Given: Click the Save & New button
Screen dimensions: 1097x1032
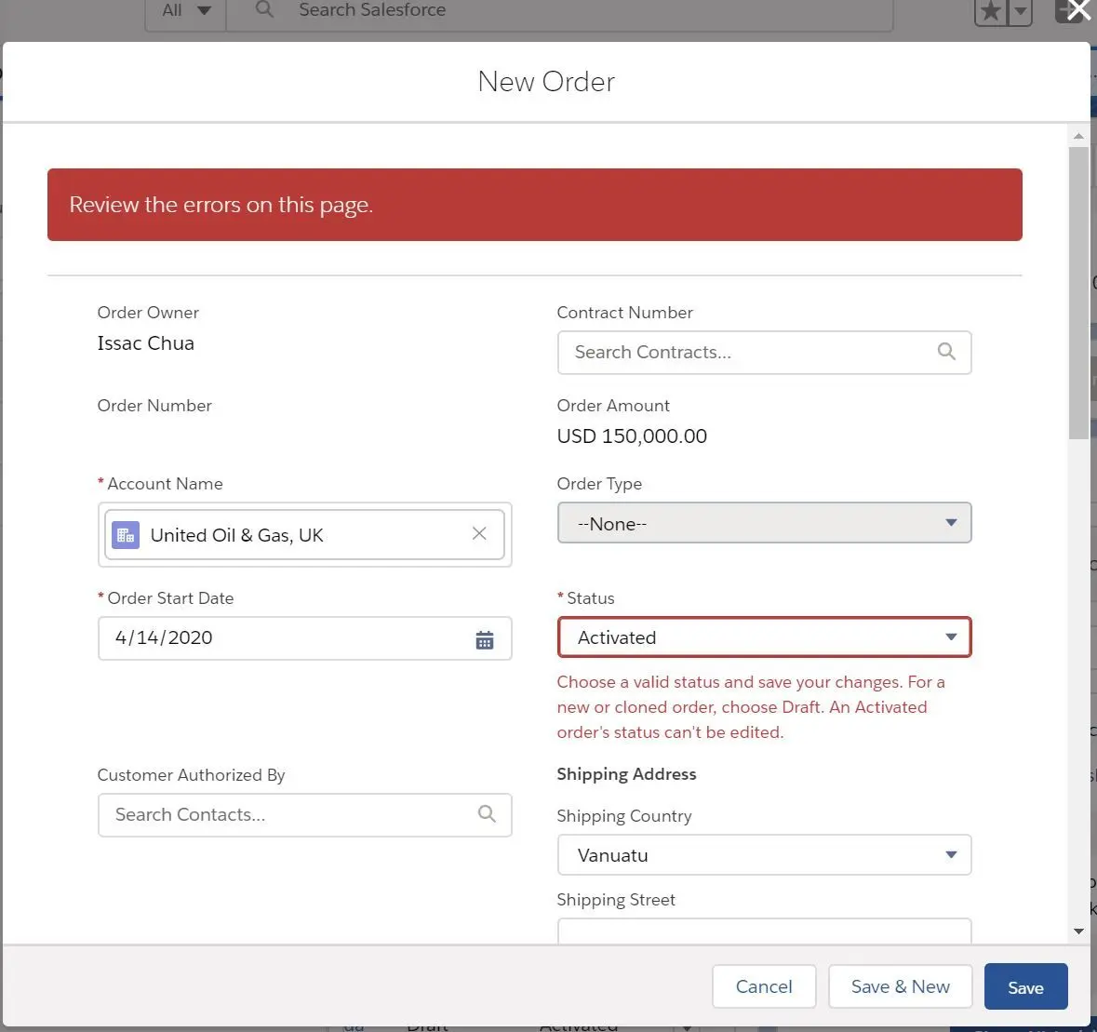Looking at the screenshot, I should 900,986.
